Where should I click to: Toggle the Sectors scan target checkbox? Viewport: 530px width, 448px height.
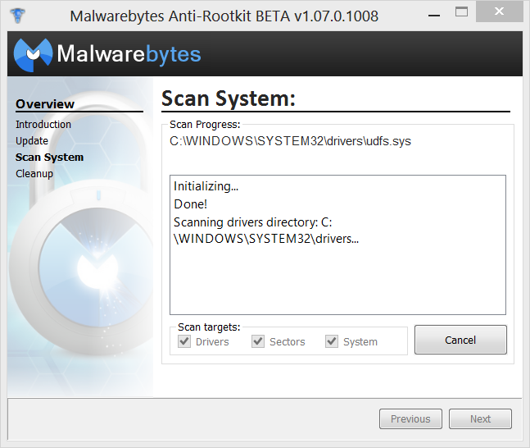(258, 341)
